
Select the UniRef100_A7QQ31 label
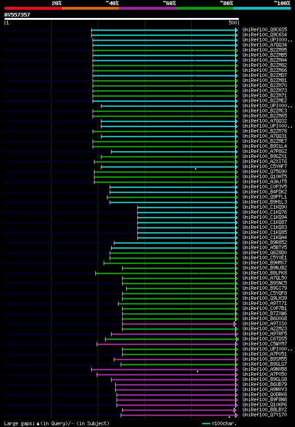[265, 136]
